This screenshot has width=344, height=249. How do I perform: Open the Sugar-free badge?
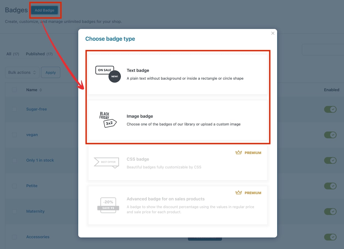click(x=37, y=109)
